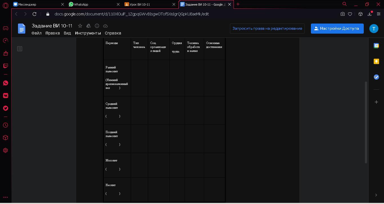This screenshot has height=204, width=384.
Task: Toggle bookmark heart icon in address bar
Action: pos(350,14)
